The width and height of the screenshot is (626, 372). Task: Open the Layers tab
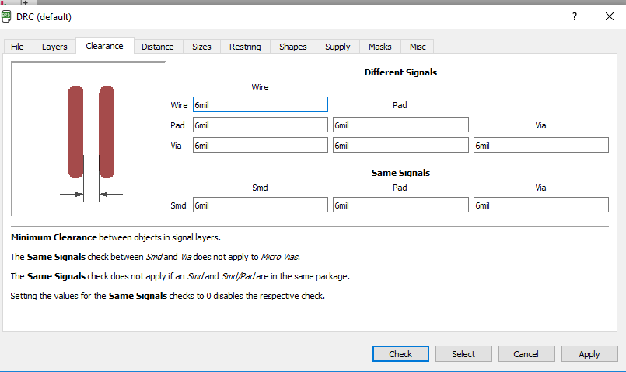[54, 47]
